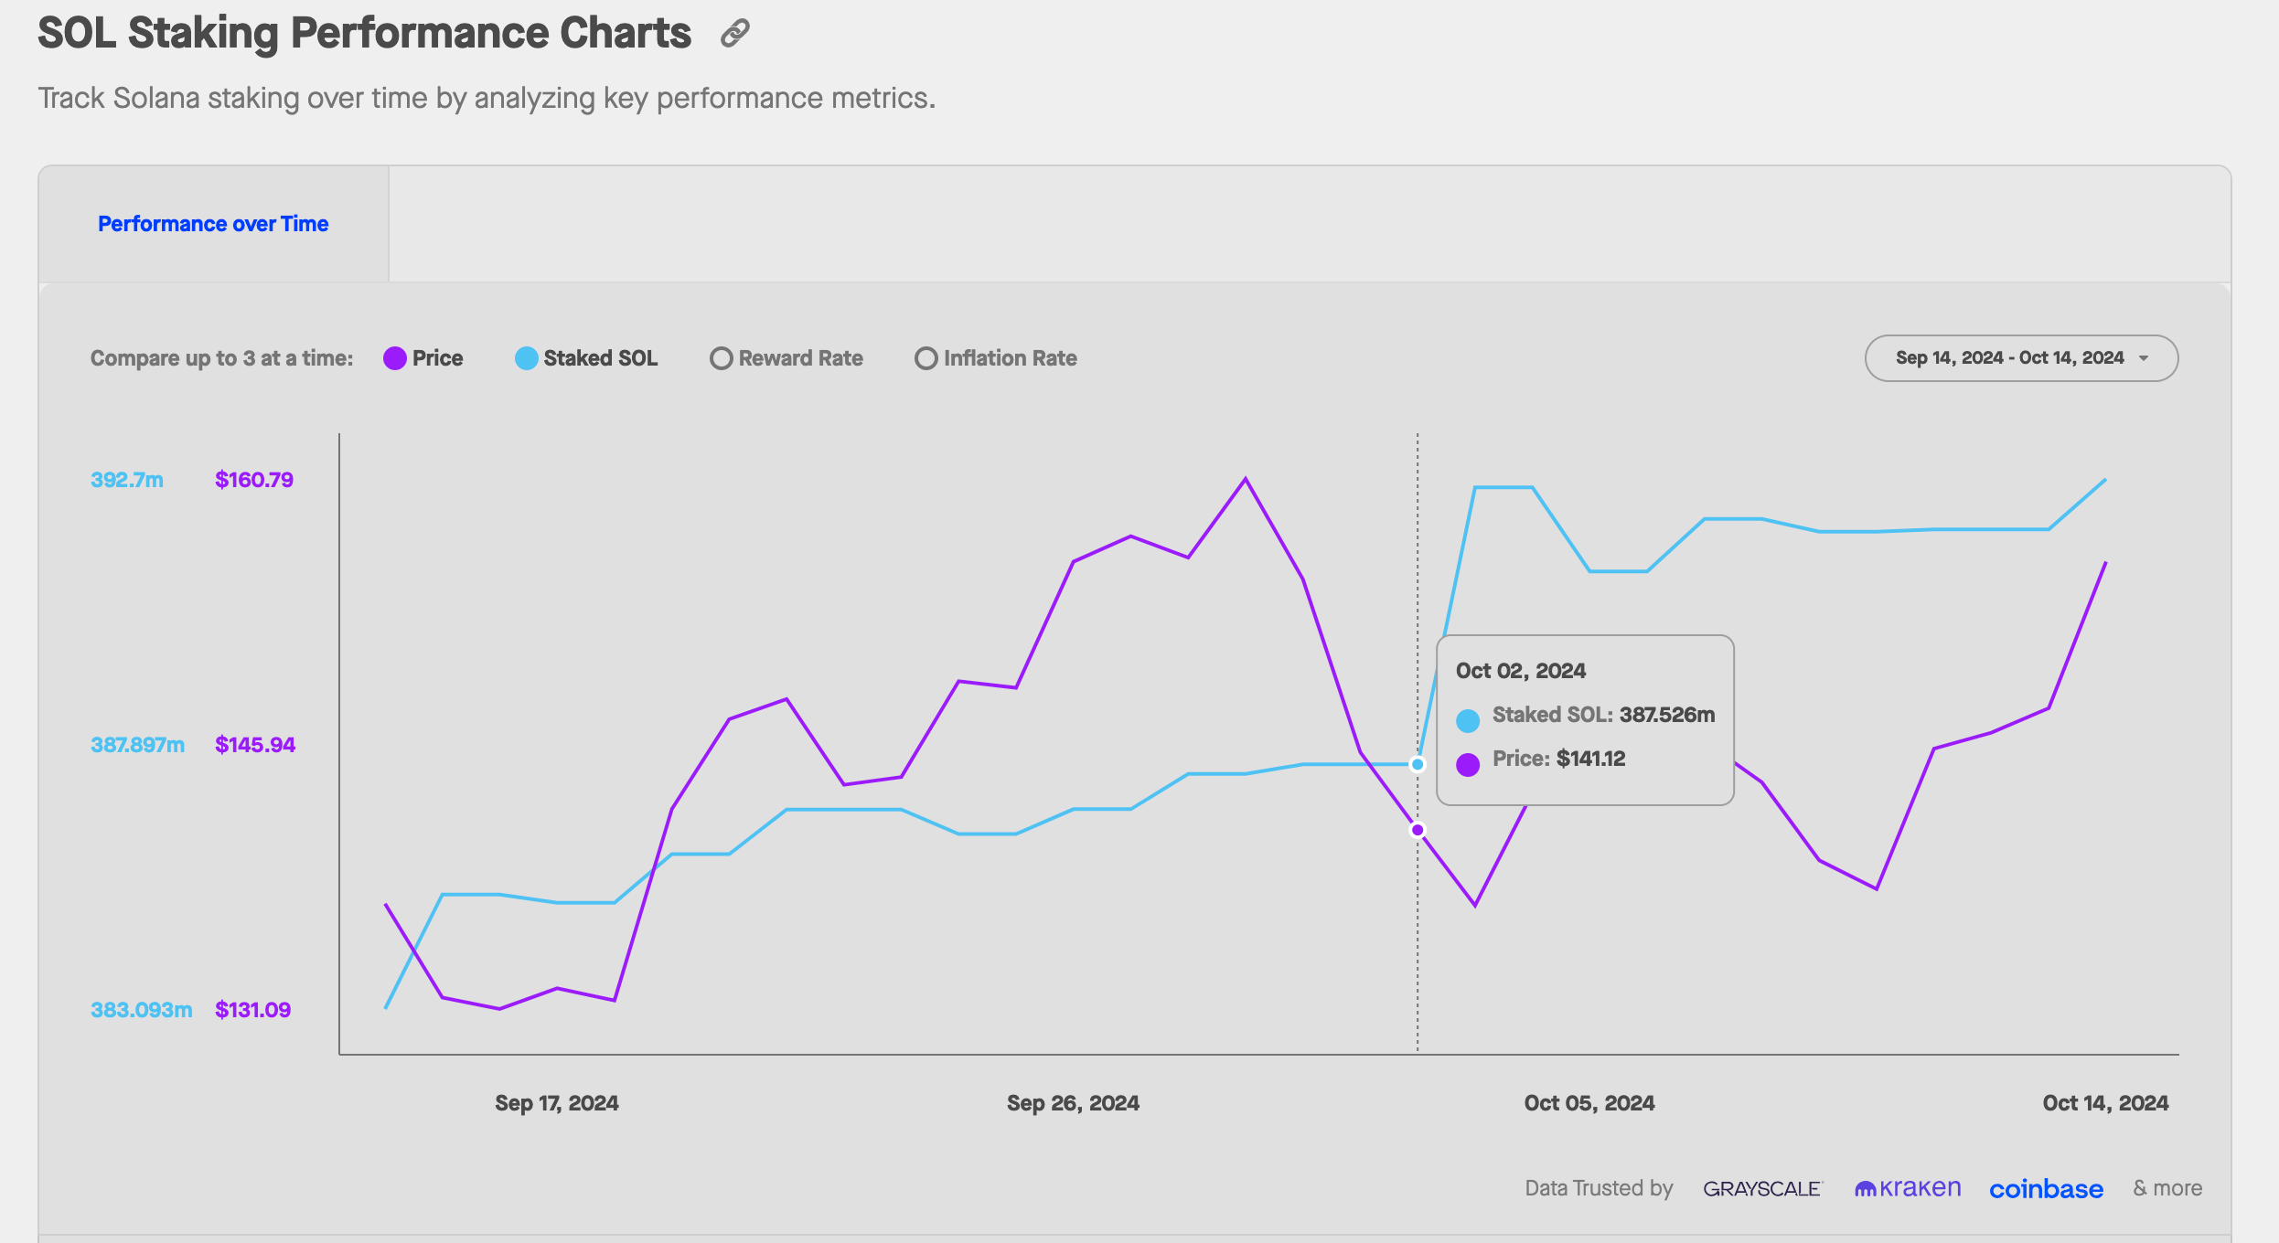Click the $160.79 price axis label

tap(254, 480)
